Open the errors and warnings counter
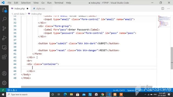 [x=12, y=90]
